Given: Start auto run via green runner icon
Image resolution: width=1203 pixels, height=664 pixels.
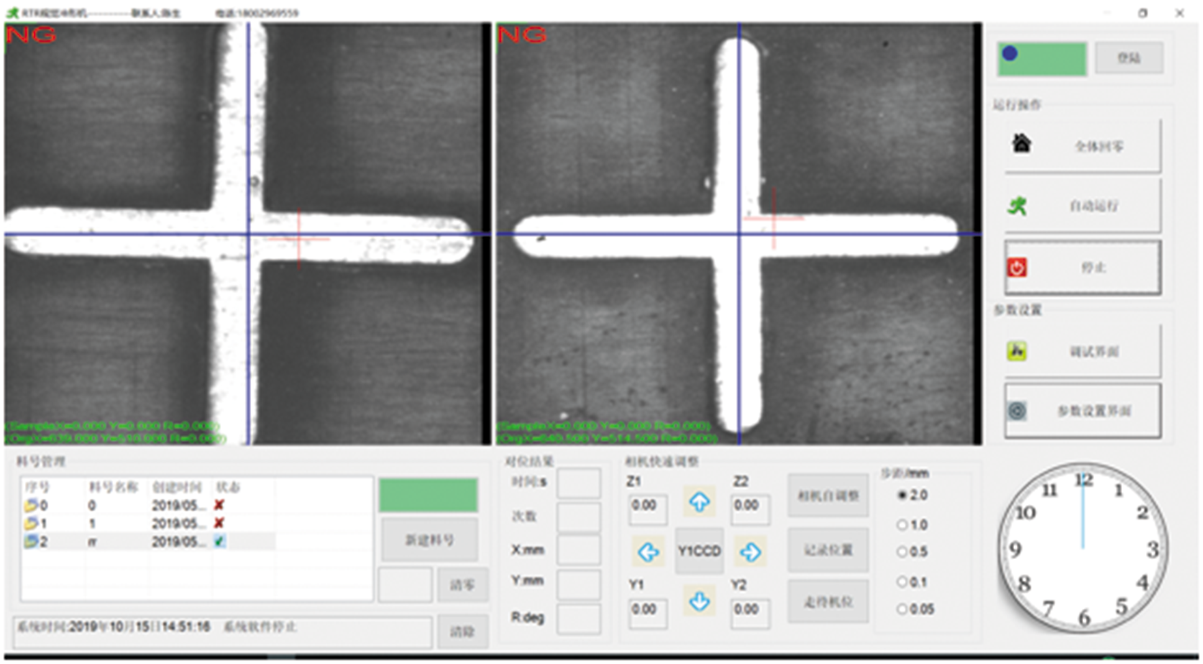Looking at the screenshot, I should [1017, 206].
